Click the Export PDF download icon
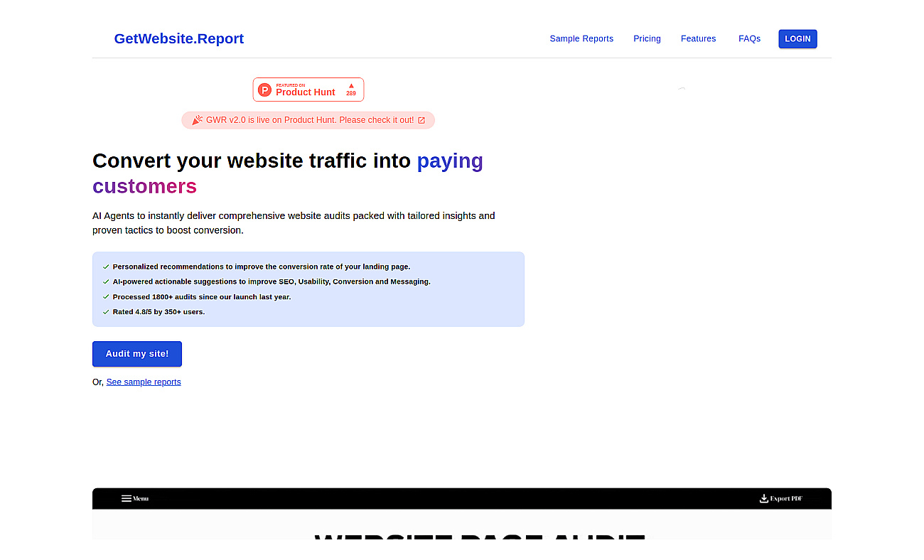The width and height of the screenshot is (924, 560). coord(764,498)
